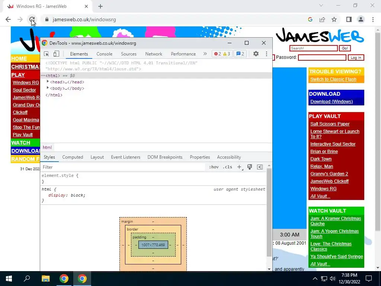
Task: Click the DevTools inspect element picker icon
Action: click(47, 54)
